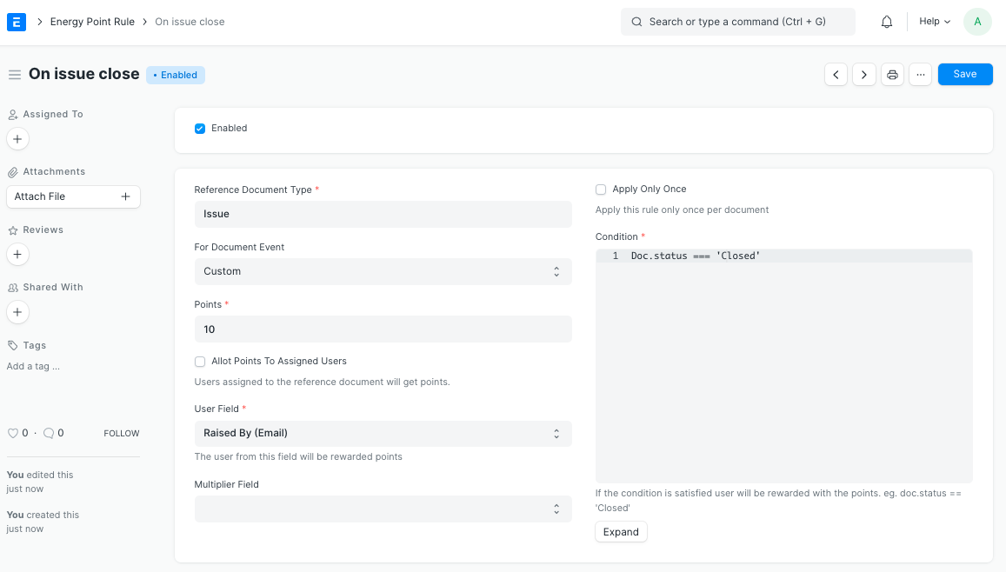The height and width of the screenshot is (572, 1006).
Task: Click the print icon
Action: [x=892, y=75]
